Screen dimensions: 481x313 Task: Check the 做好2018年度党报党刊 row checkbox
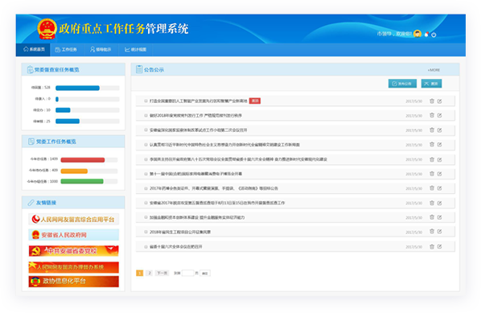point(146,115)
